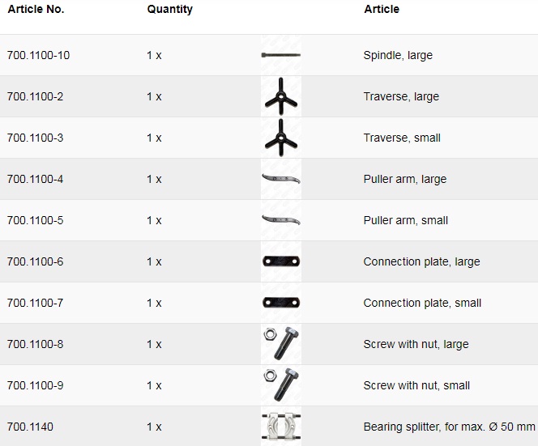Click the small connection plate icon
Image resolution: width=538 pixels, height=446 pixels.
coord(281,303)
